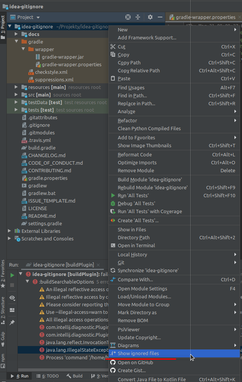Pin the Run tool window with pin icon
Viewport: 242px width, 382px height.
[12, 322]
